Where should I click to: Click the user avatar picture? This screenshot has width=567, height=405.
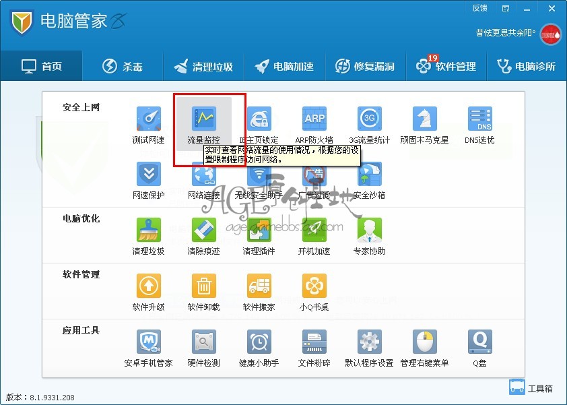tap(551, 34)
